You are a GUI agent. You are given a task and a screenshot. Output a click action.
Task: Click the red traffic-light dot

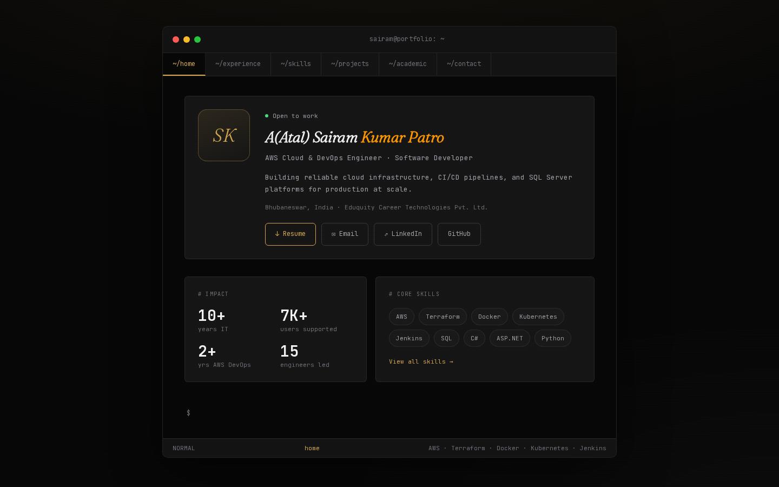[x=176, y=40]
